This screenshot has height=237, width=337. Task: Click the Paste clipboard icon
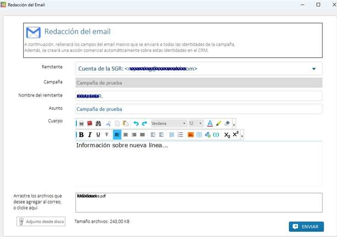coord(125,123)
